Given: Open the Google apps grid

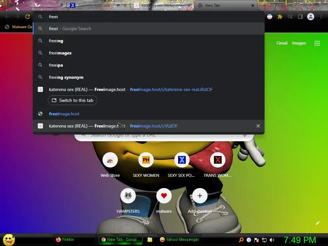Looking at the screenshot, I should [317, 43].
